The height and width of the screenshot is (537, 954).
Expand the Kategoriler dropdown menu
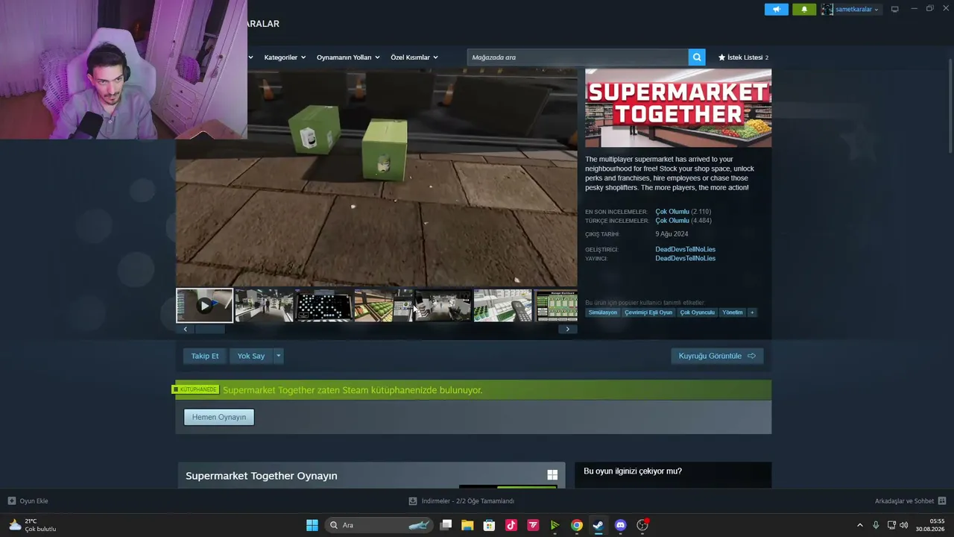285,57
